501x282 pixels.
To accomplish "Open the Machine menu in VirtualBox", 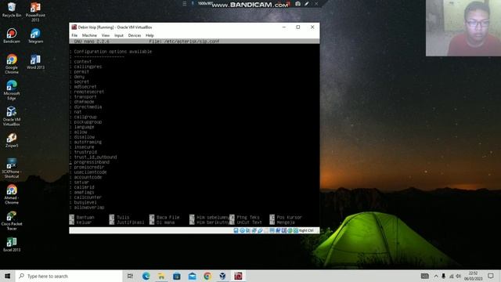I will coord(89,35).
